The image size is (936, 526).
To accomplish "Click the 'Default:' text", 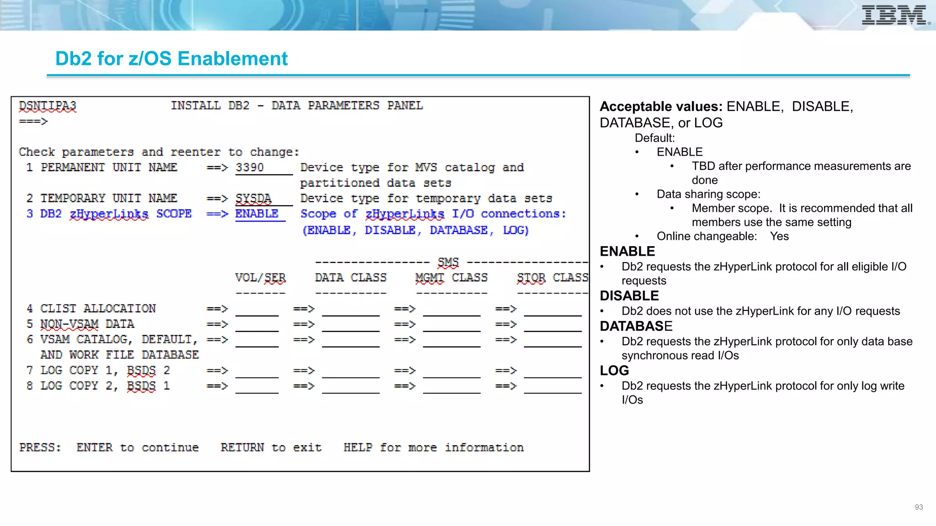I will pos(655,138).
